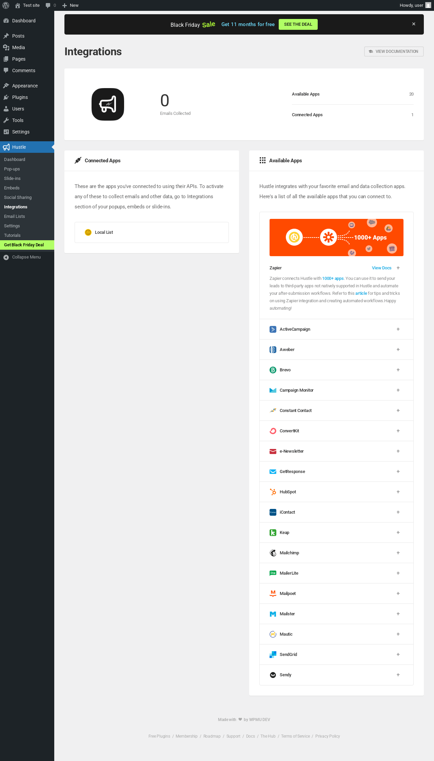Click the Sendy app icon
Viewport: 434px width, 761px height.
273,675
